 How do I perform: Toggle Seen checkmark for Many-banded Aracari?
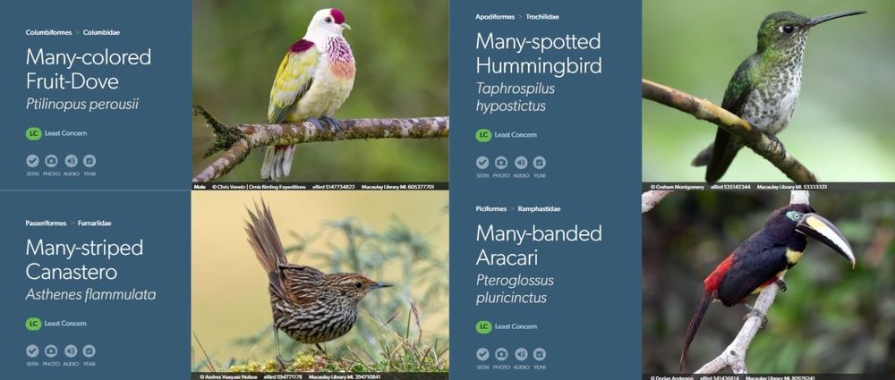[483, 354]
